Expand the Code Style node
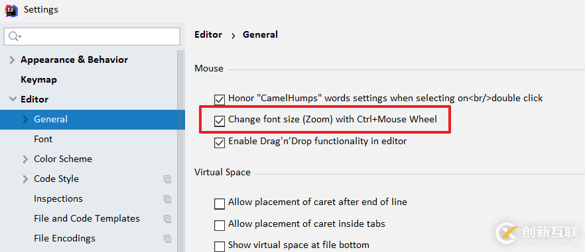The height and width of the screenshot is (252, 585). click(x=25, y=179)
